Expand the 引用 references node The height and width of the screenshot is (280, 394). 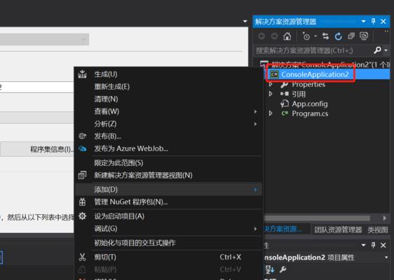271,94
